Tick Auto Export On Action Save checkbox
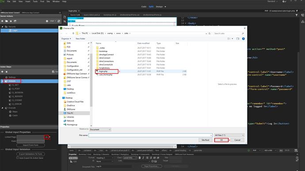Screen dimensions: 305x171 point(18,158)
